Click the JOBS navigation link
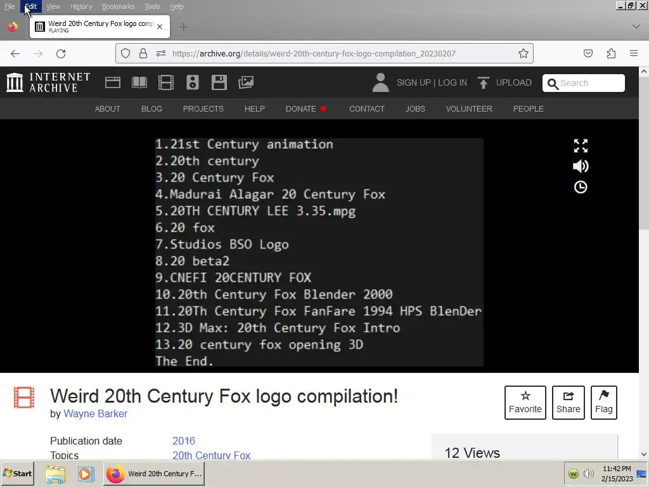 (415, 108)
